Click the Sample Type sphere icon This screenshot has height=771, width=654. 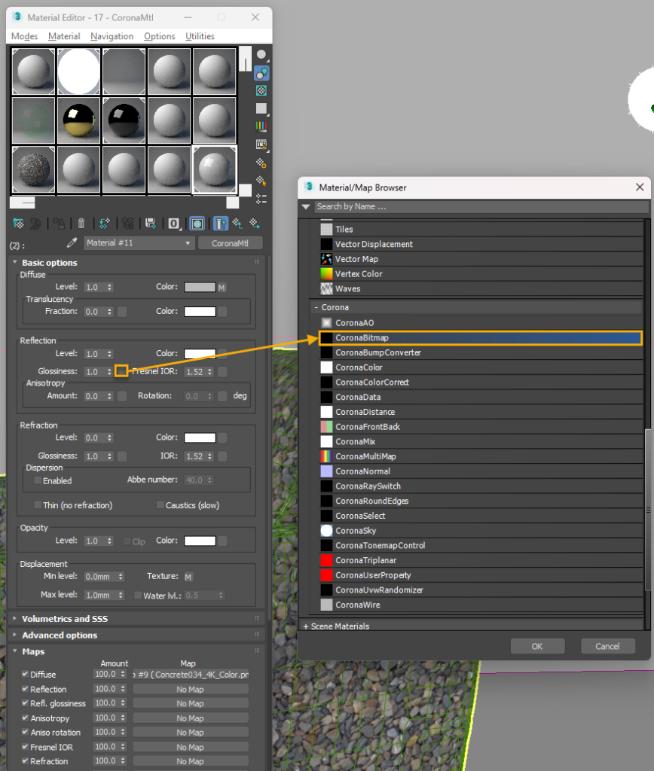pos(261,55)
